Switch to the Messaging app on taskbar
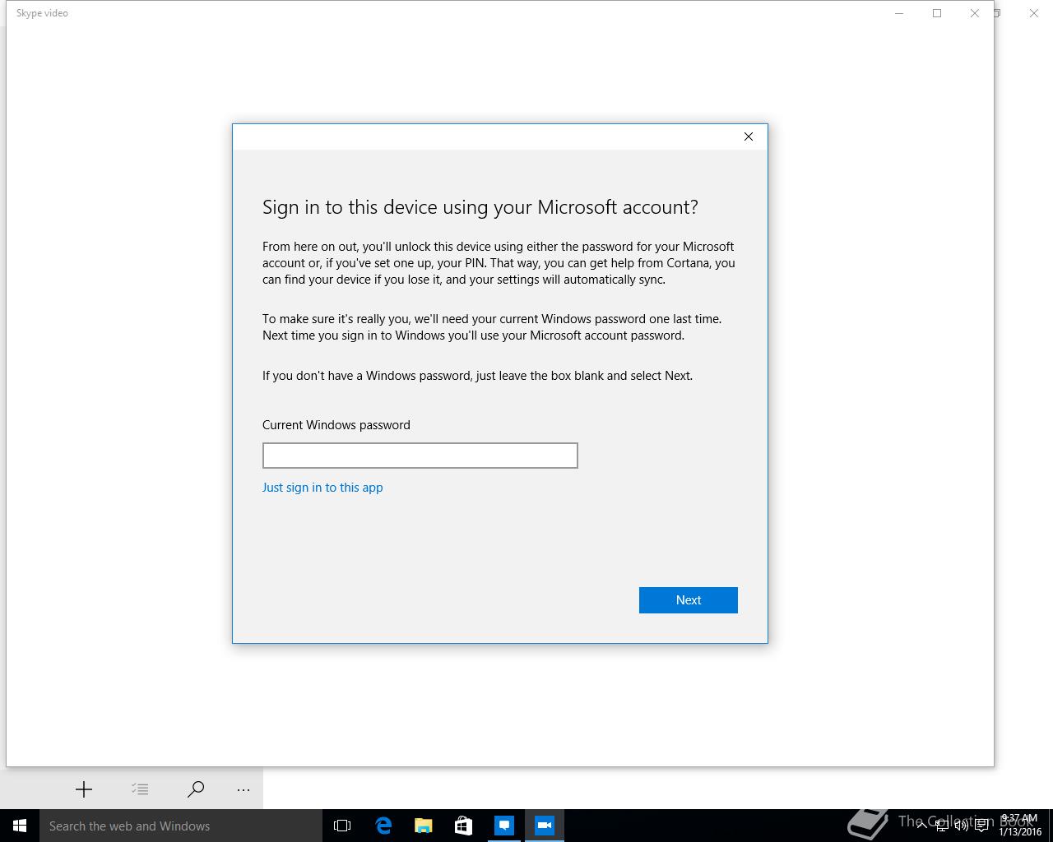Screen dimensions: 1053x842 pyautogui.click(x=504, y=826)
